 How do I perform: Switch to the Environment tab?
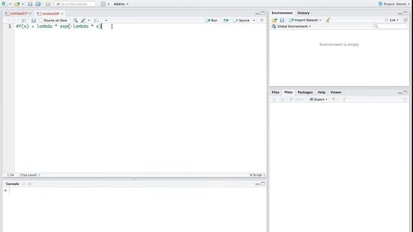coord(282,13)
